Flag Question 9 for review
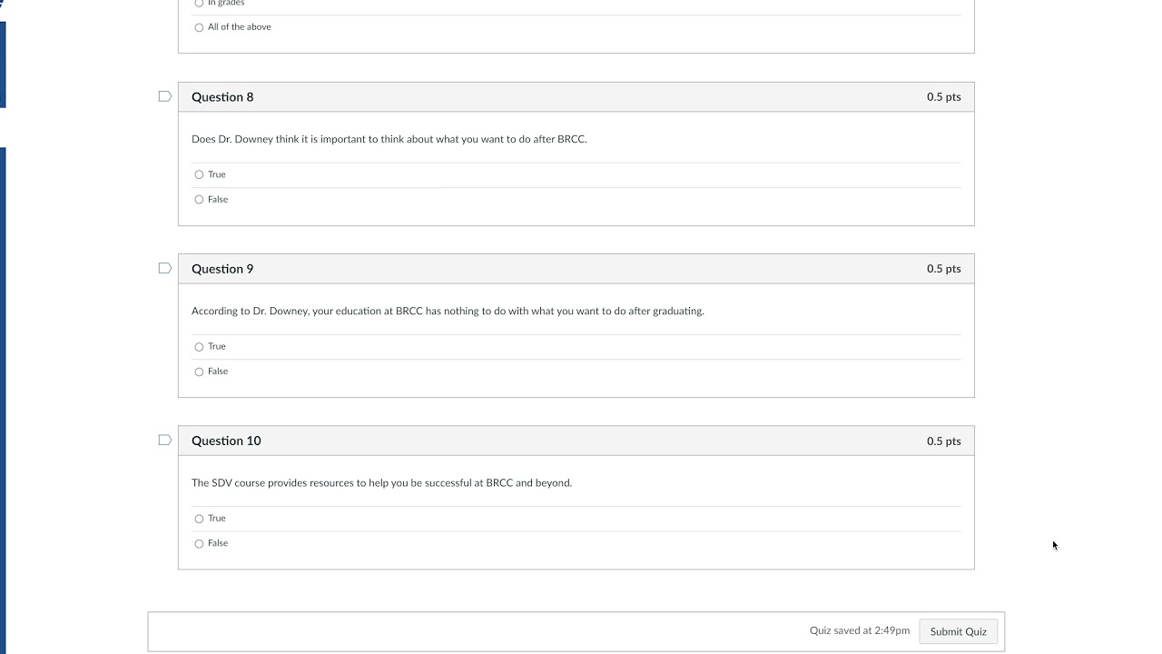This screenshot has width=1162, height=654. point(164,268)
